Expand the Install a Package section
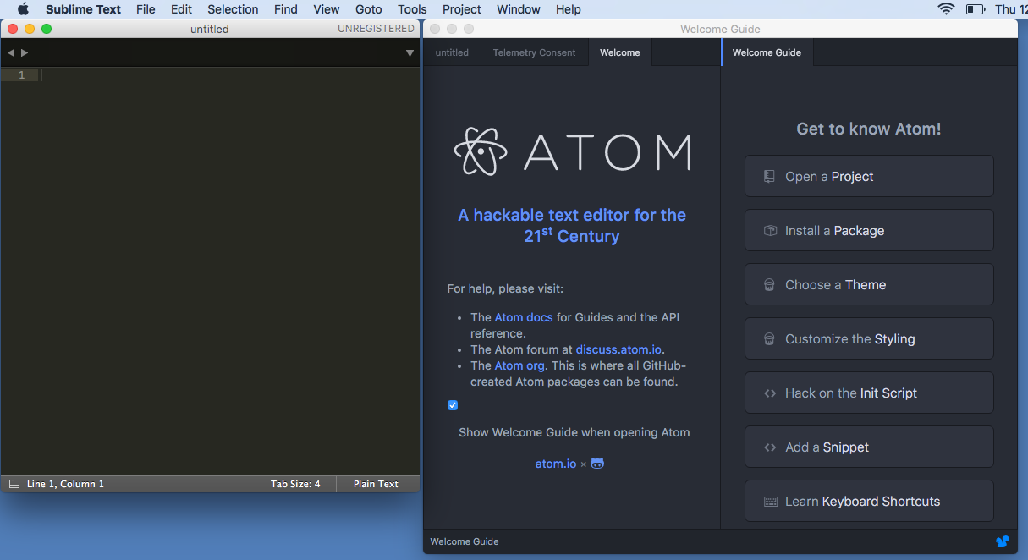1028x560 pixels. coord(869,230)
